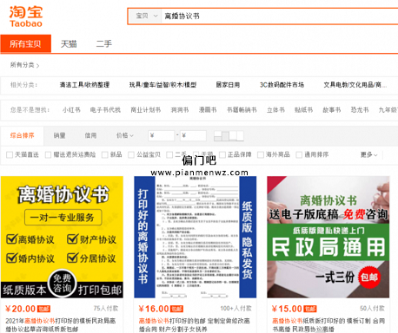Open 玩具/童车/益智/积木/模型 category link
The height and width of the screenshot is (333, 398).
click(x=163, y=85)
